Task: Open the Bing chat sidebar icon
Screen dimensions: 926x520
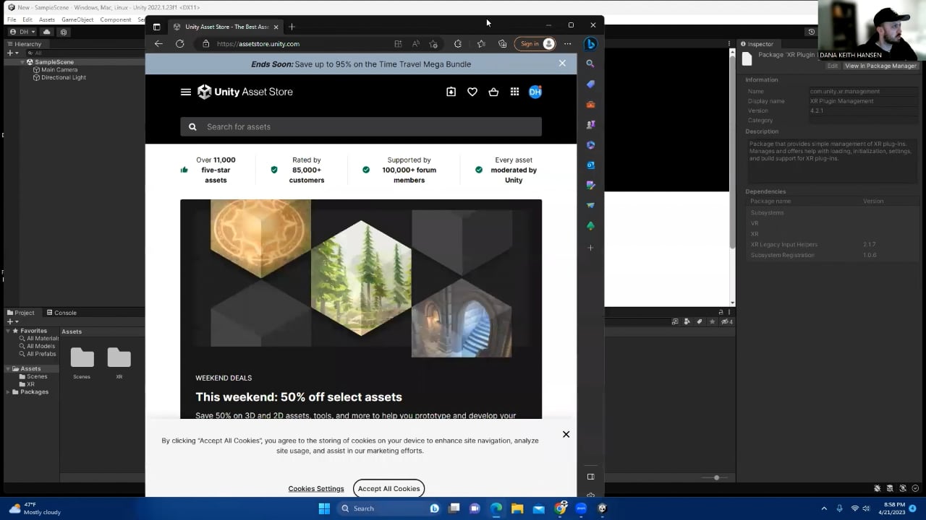Action: (590, 44)
